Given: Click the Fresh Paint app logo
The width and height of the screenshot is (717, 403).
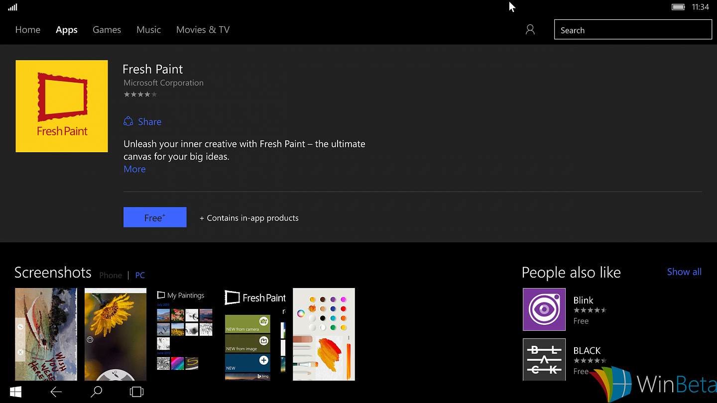Looking at the screenshot, I should click(62, 106).
